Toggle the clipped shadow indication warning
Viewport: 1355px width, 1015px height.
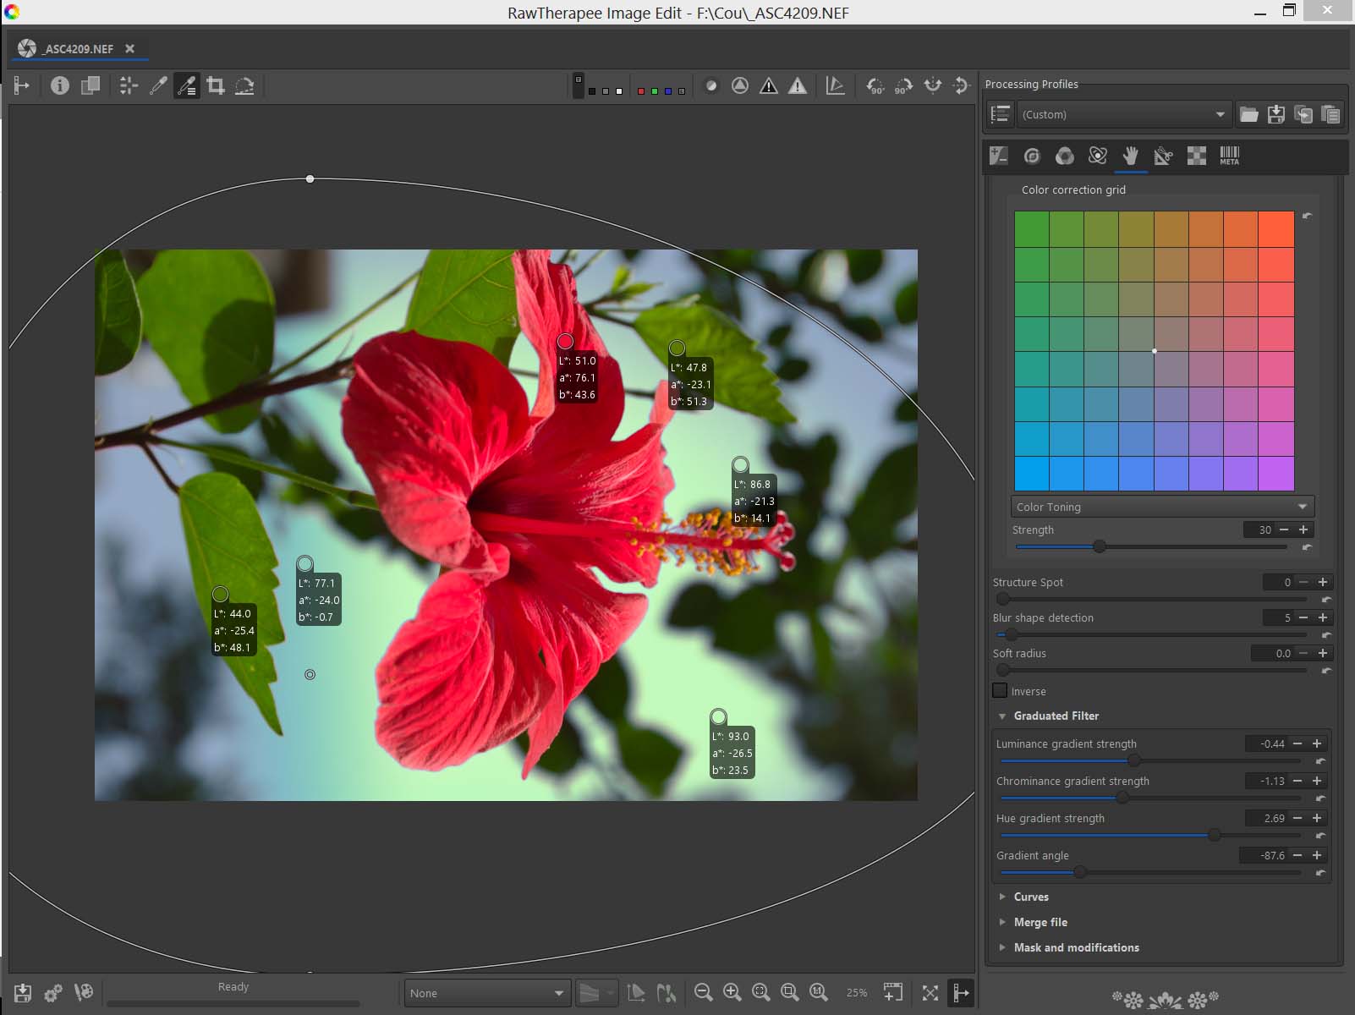[769, 85]
